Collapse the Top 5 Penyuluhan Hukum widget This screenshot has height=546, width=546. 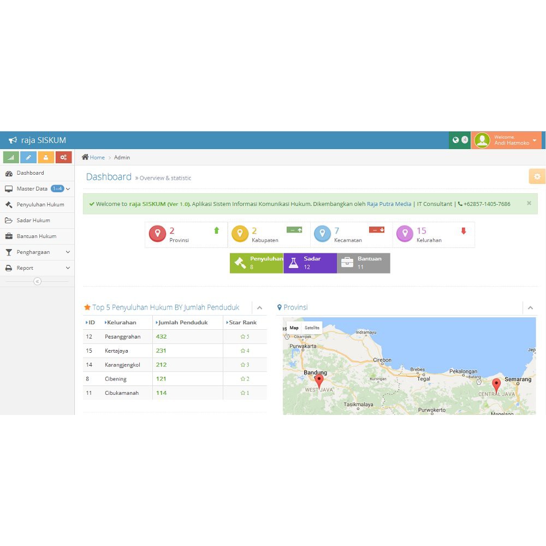[x=259, y=308]
